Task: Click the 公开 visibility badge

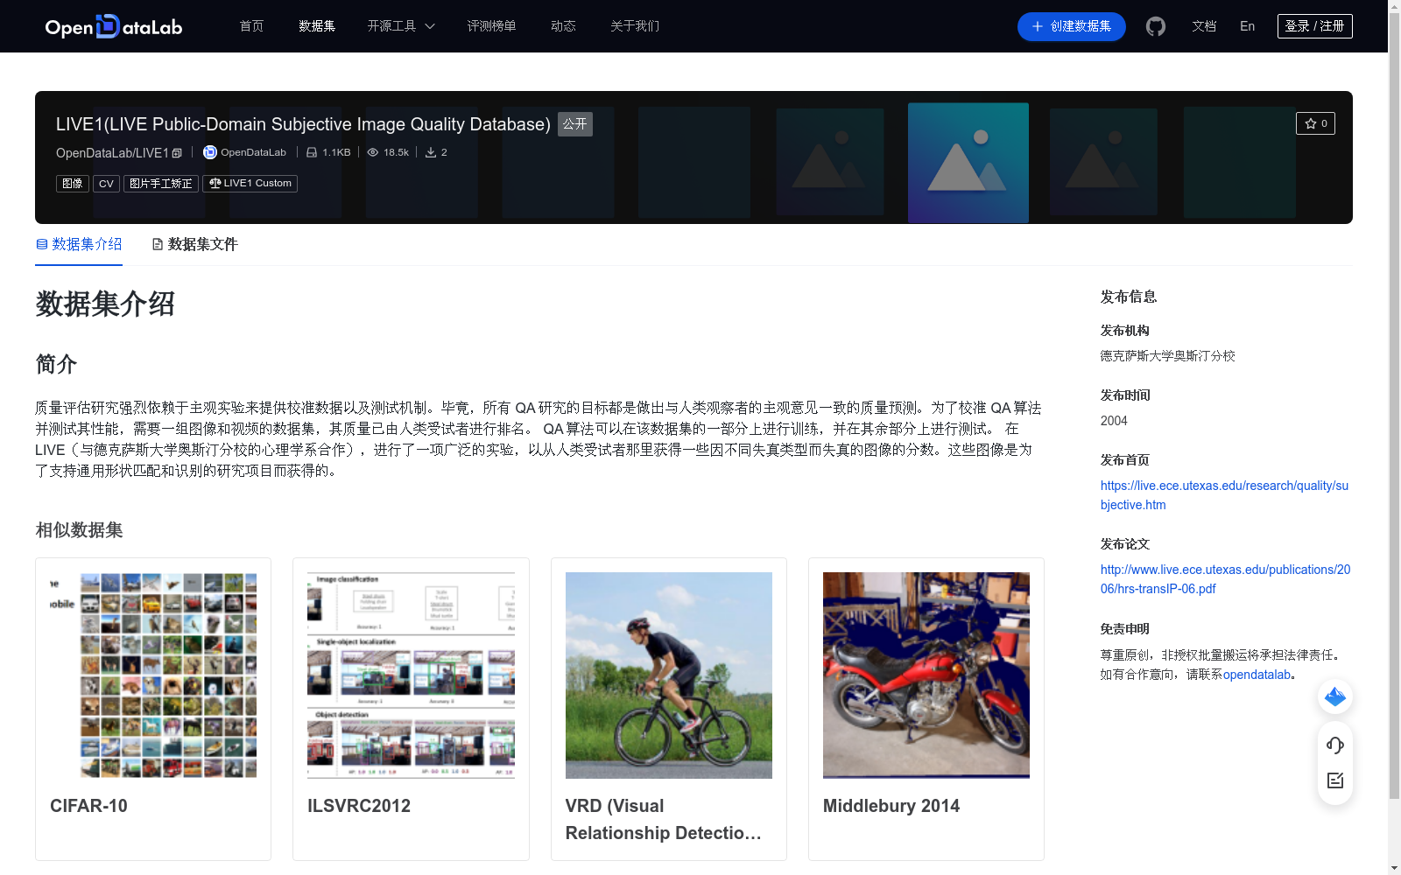Action: click(x=575, y=124)
